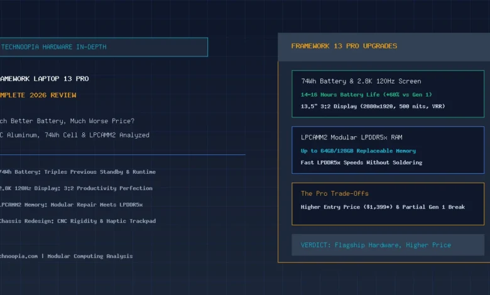490x295 pixels.
Task: Click 'Memory: Modular Repair Meets LPDDR5x'
Action: (84, 205)
